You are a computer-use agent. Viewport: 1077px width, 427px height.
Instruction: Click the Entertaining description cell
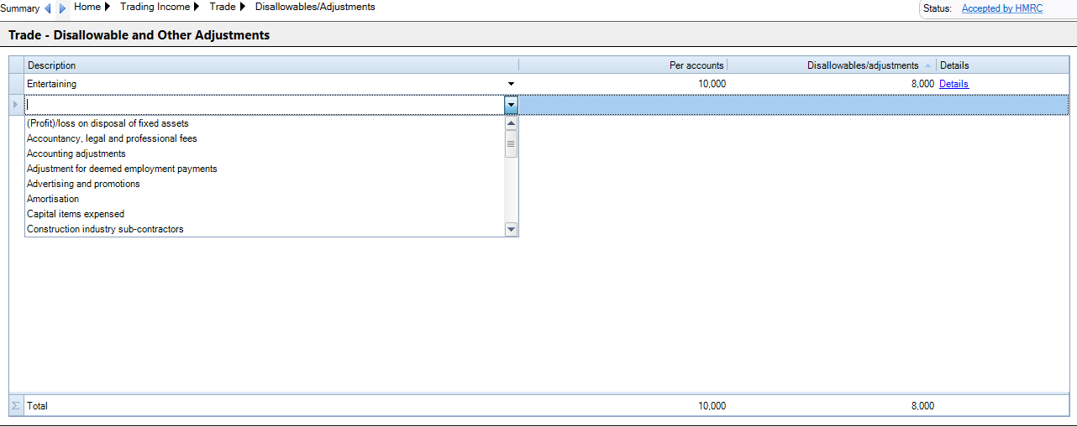click(265, 84)
